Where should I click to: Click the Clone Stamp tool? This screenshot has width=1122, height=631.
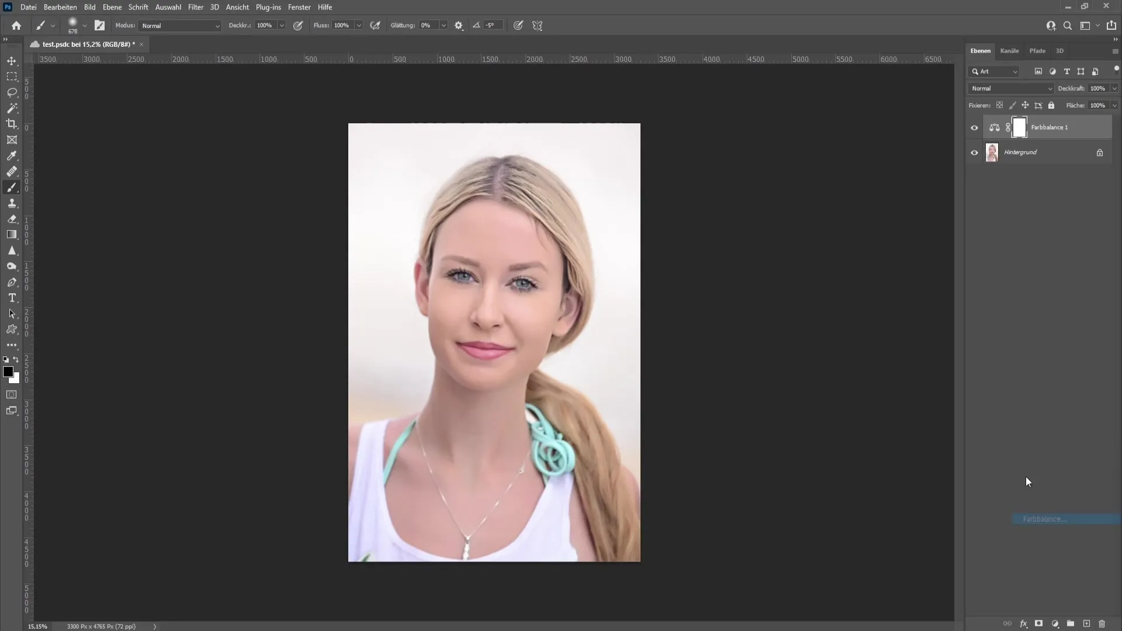click(x=12, y=203)
